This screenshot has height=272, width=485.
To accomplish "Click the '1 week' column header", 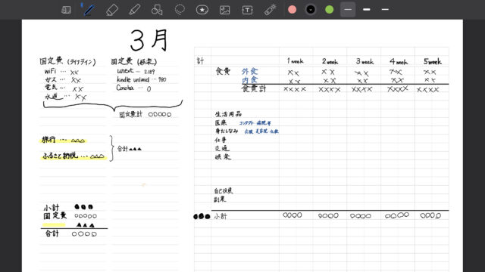I will click(296, 61).
